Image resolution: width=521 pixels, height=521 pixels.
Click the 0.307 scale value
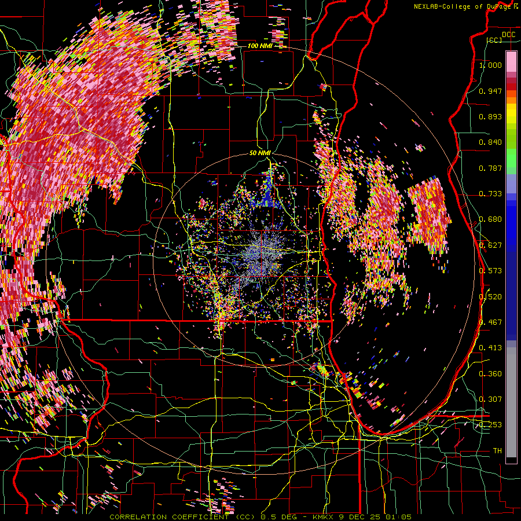[x=490, y=399]
